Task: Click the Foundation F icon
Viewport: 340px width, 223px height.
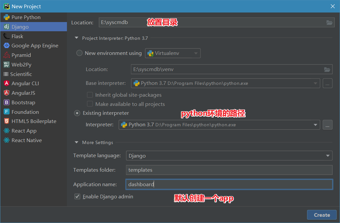Action: click(x=7, y=112)
